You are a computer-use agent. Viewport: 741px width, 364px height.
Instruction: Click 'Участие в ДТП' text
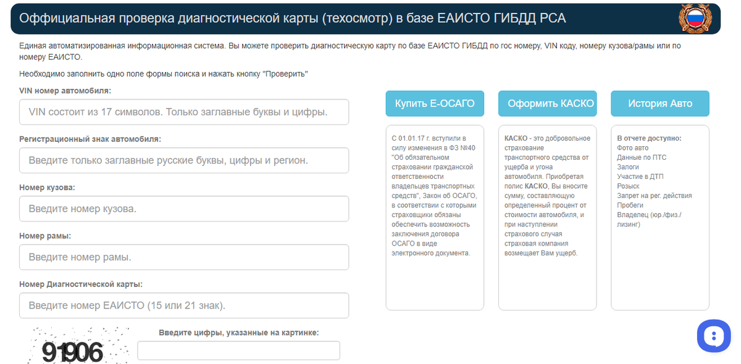[640, 176]
